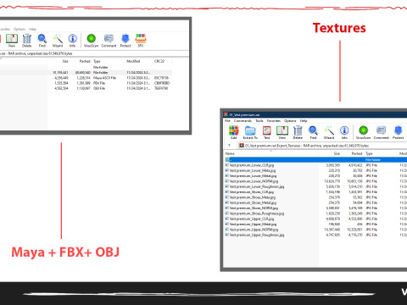The width and height of the screenshot is (407, 305).
Task: Click the Add icon in the Textures archive window
Action: click(234, 132)
